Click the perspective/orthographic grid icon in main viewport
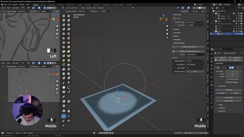This screenshot has height=137, width=244. coord(167,38)
